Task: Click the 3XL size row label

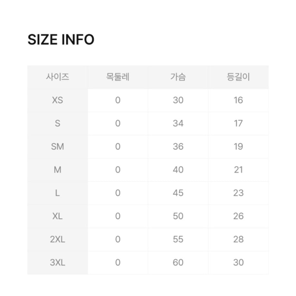Action: [x=58, y=263]
